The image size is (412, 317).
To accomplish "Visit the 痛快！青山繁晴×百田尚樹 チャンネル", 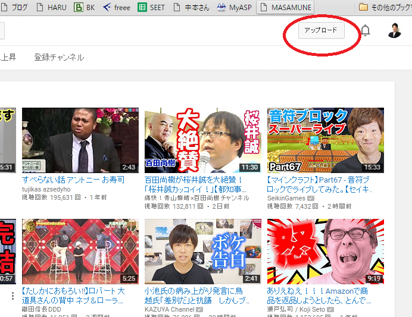I will point(197,198).
